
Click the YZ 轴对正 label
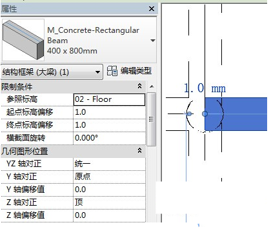click(x=24, y=164)
